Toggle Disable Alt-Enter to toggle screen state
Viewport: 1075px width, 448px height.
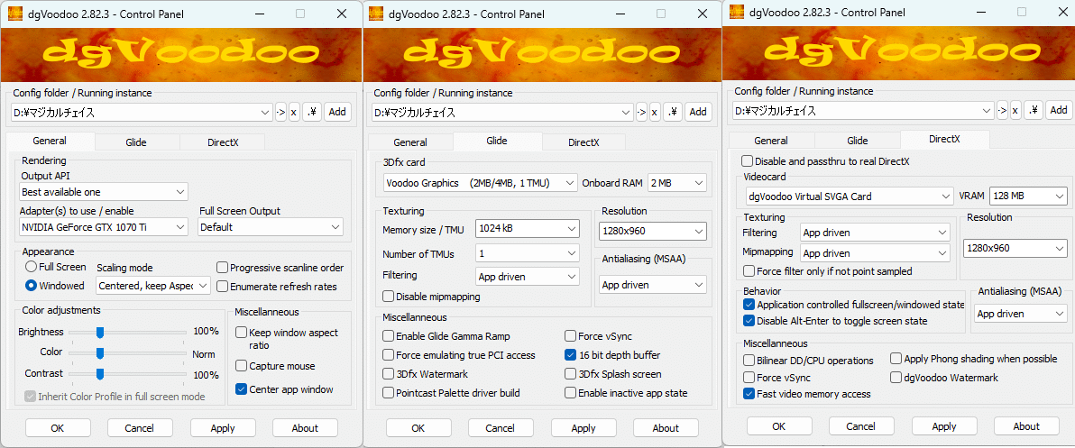(x=749, y=321)
